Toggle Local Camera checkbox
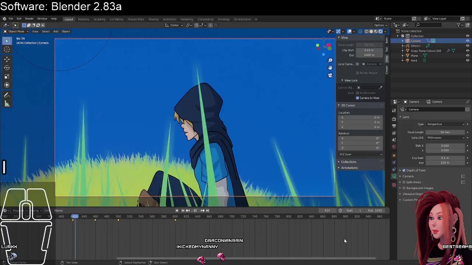 pyautogui.click(x=357, y=64)
